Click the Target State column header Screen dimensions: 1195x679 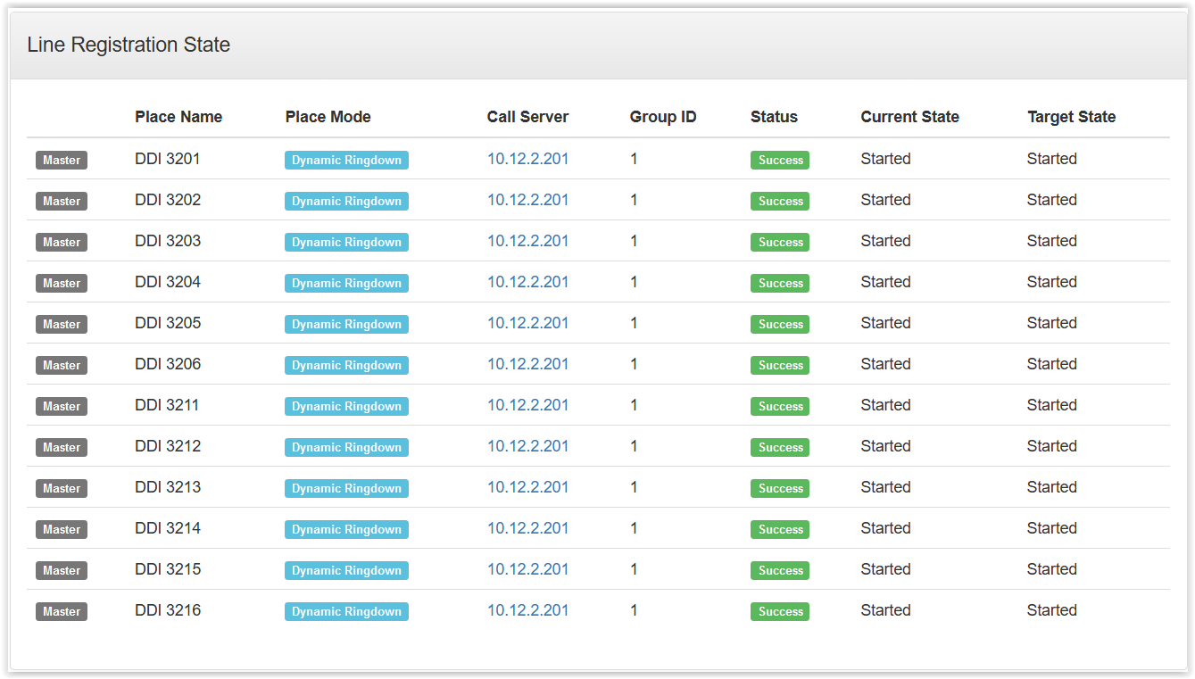1071,117
